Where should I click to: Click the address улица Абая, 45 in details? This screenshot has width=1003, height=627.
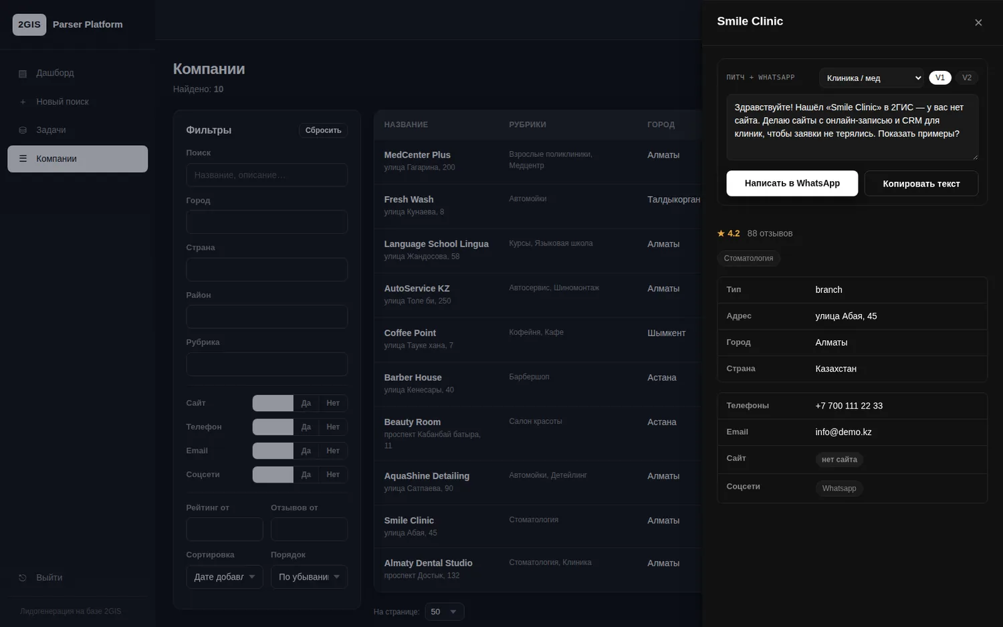click(846, 316)
